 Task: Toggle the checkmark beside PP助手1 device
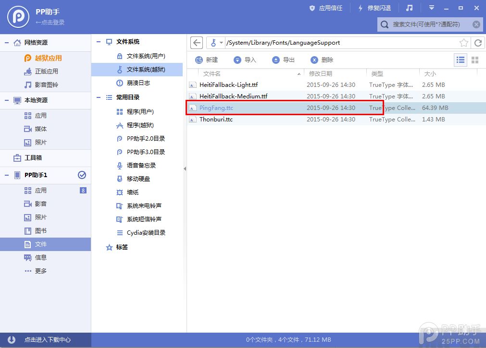coord(82,175)
